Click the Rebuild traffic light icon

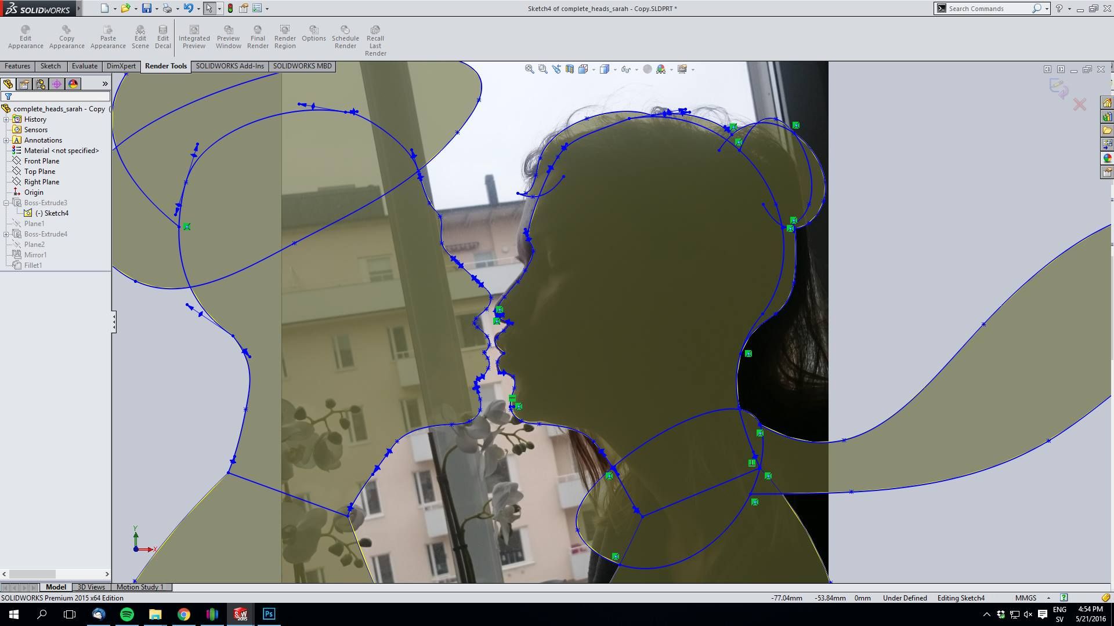pyautogui.click(x=230, y=8)
